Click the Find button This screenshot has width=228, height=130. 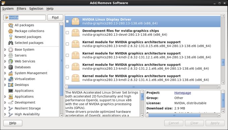[55, 17]
